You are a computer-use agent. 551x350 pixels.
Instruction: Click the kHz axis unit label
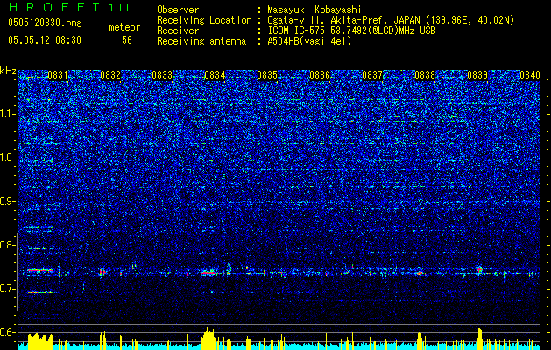click(8, 71)
